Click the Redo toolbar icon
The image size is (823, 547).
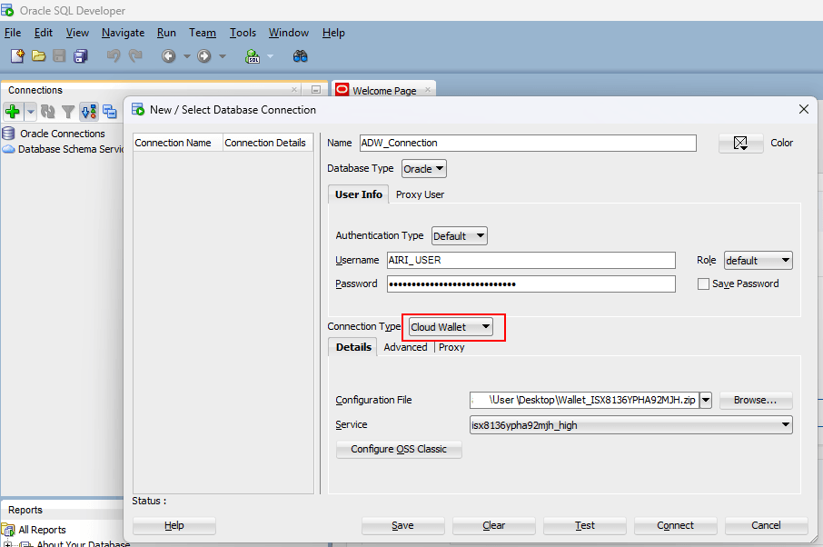click(135, 55)
